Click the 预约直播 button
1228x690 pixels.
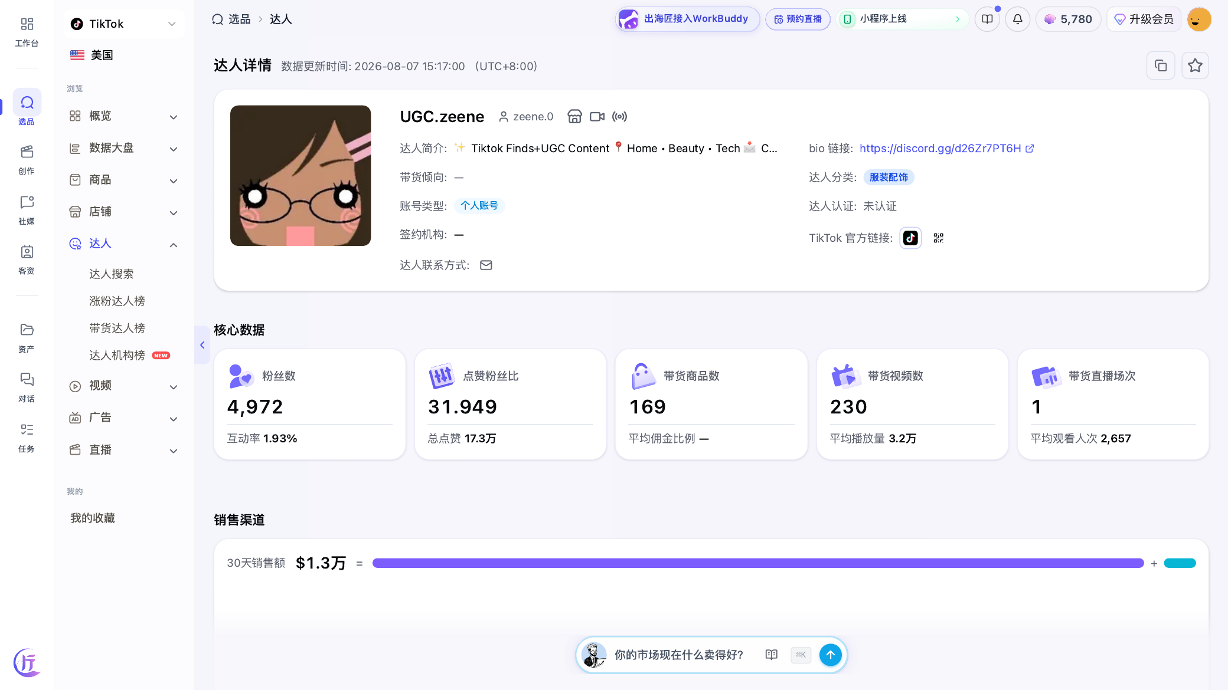tap(798, 19)
